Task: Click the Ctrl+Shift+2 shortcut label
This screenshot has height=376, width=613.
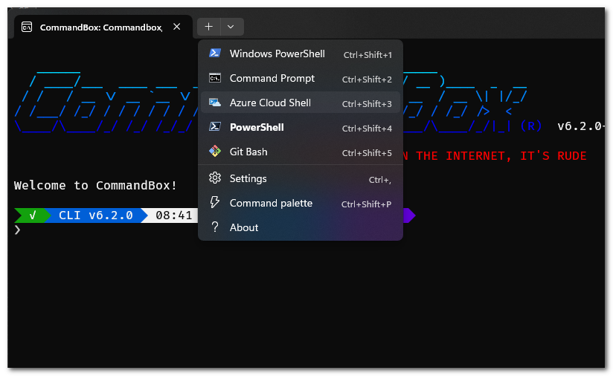Action: pyautogui.click(x=367, y=80)
